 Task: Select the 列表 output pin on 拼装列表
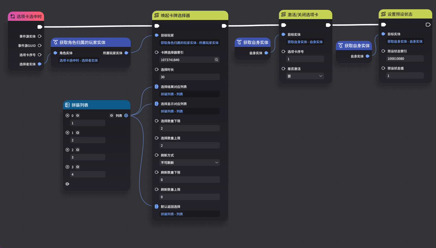126,115
